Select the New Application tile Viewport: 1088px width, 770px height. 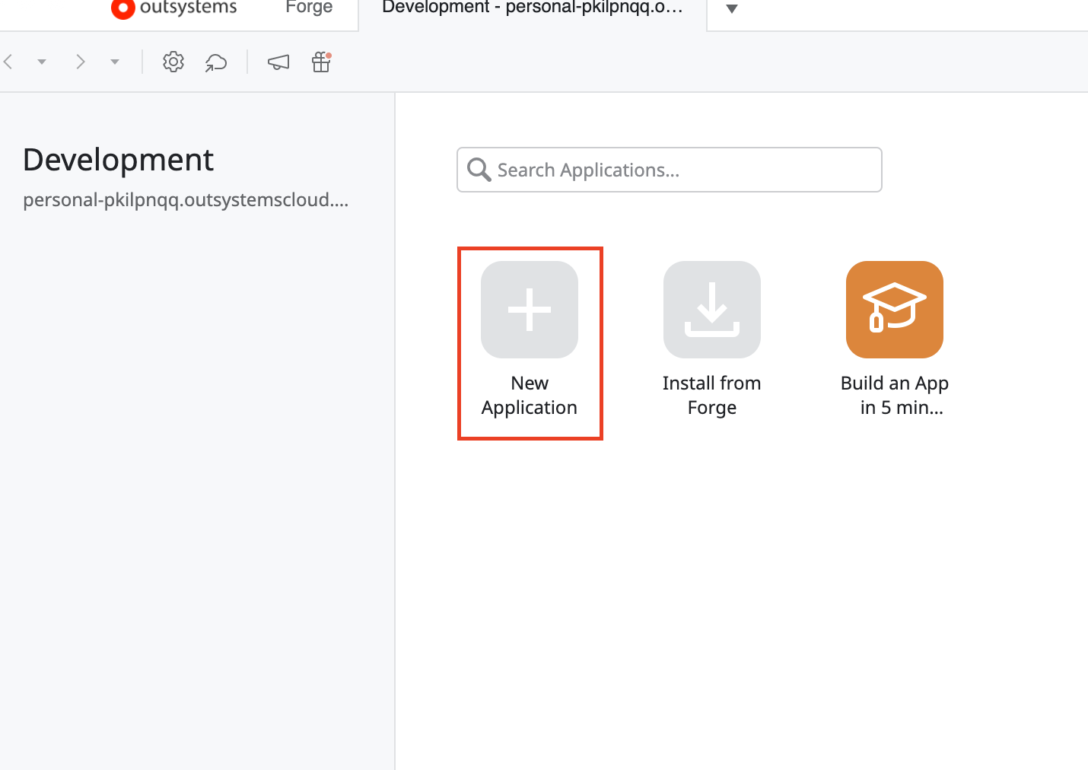coord(530,343)
